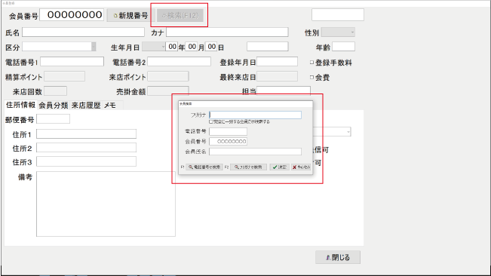Cancel with the red X キャンセル button
Image resolution: width=491 pixels, height=276 pixels.
point(301,167)
